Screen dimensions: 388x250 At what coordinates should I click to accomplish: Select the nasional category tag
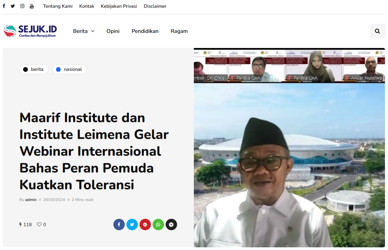(x=69, y=69)
